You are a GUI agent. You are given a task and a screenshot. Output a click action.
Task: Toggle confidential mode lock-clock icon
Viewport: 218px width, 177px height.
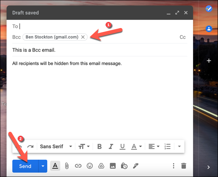tap(124, 166)
